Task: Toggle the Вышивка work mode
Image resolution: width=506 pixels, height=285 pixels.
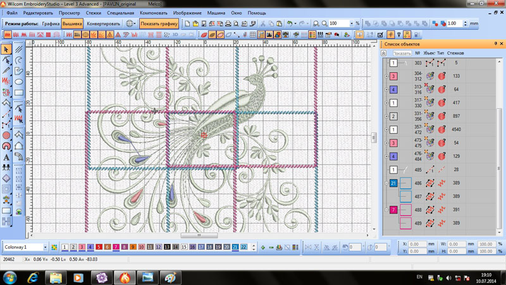Action: (x=72, y=24)
